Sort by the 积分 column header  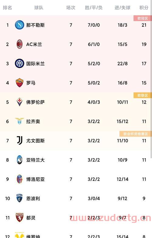(x=144, y=8)
